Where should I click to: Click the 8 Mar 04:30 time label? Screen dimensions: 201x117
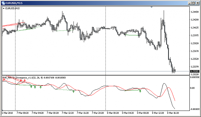pyautogui.click(x=128, y=113)
